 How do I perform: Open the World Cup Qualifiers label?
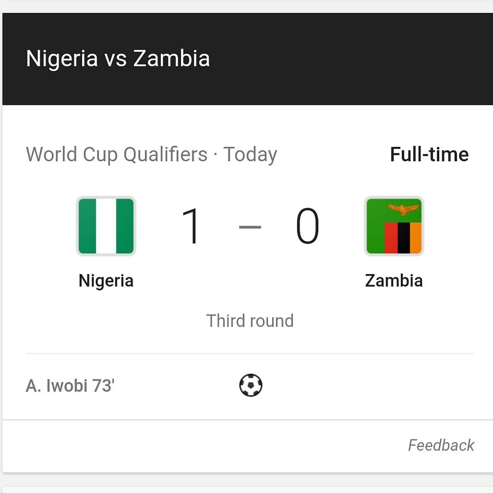click(116, 154)
